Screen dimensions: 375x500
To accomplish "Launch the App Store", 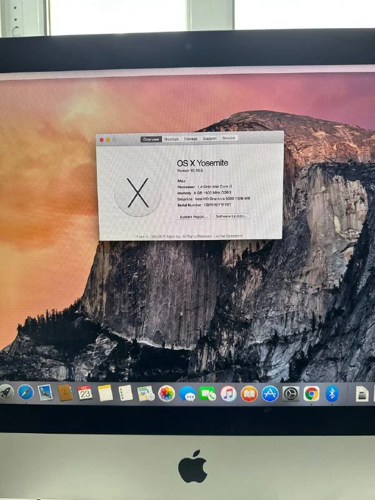I will (x=270, y=394).
